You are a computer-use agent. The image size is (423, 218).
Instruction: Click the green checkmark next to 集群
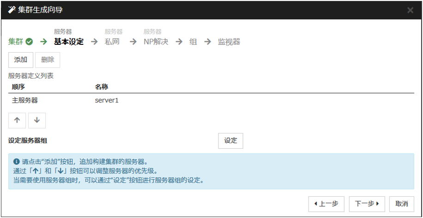pyautogui.click(x=30, y=42)
